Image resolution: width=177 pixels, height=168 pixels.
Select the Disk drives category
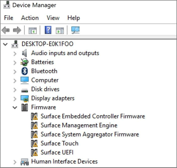(45, 89)
